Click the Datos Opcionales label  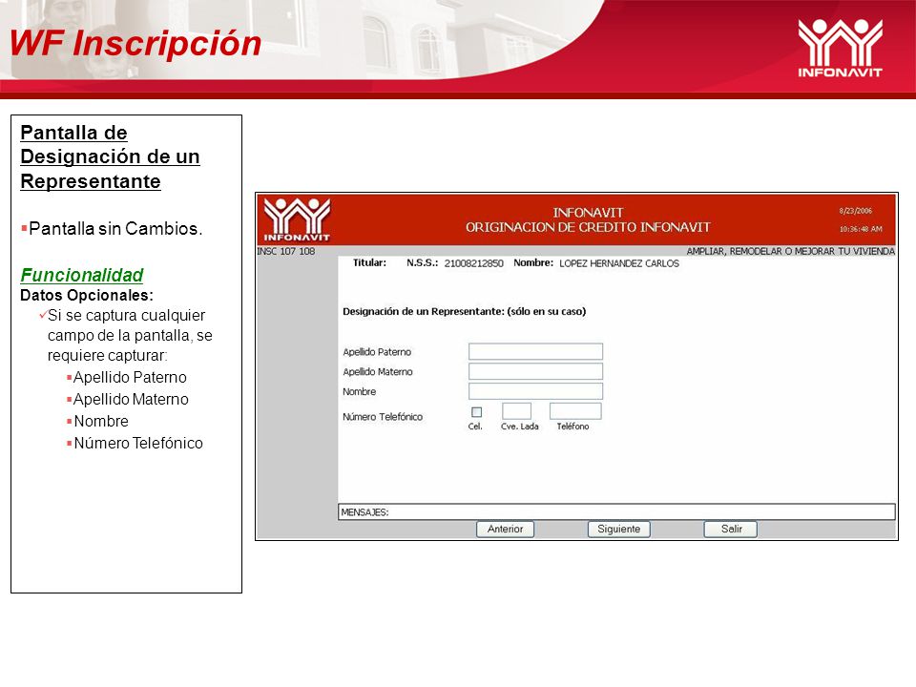[x=87, y=295]
